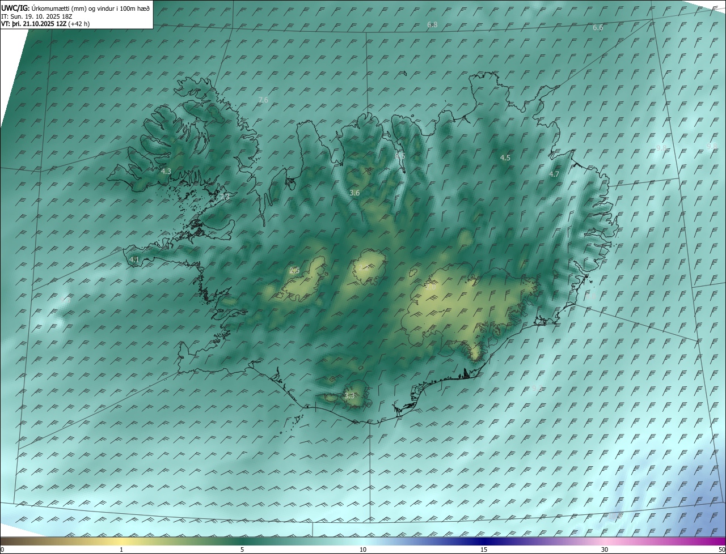Image resolution: width=726 pixels, height=554 pixels.
Task: Click the 50 tick on the color scale
Action: [721, 549]
